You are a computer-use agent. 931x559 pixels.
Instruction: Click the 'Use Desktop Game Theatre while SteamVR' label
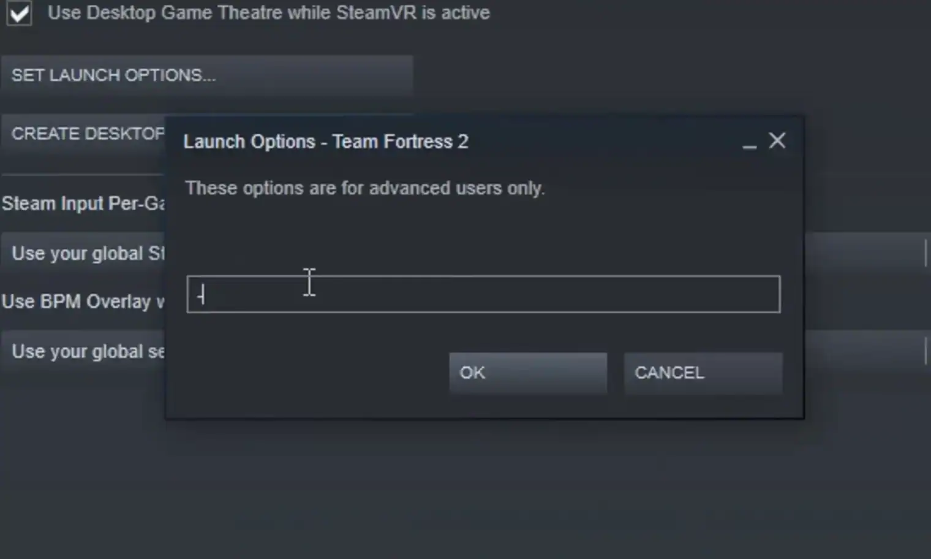(268, 12)
